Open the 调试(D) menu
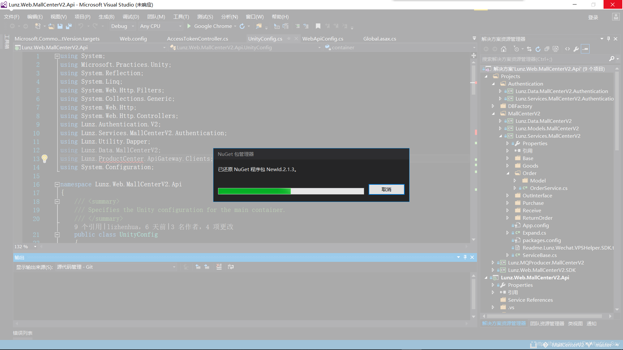The height and width of the screenshot is (350, 623). pos(131,17)
